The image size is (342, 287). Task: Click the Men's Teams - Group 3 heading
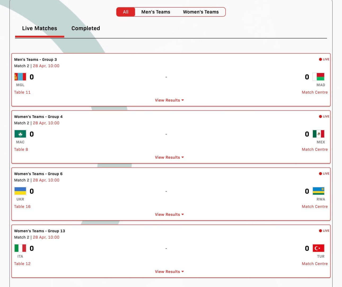[x=36, y=60]
